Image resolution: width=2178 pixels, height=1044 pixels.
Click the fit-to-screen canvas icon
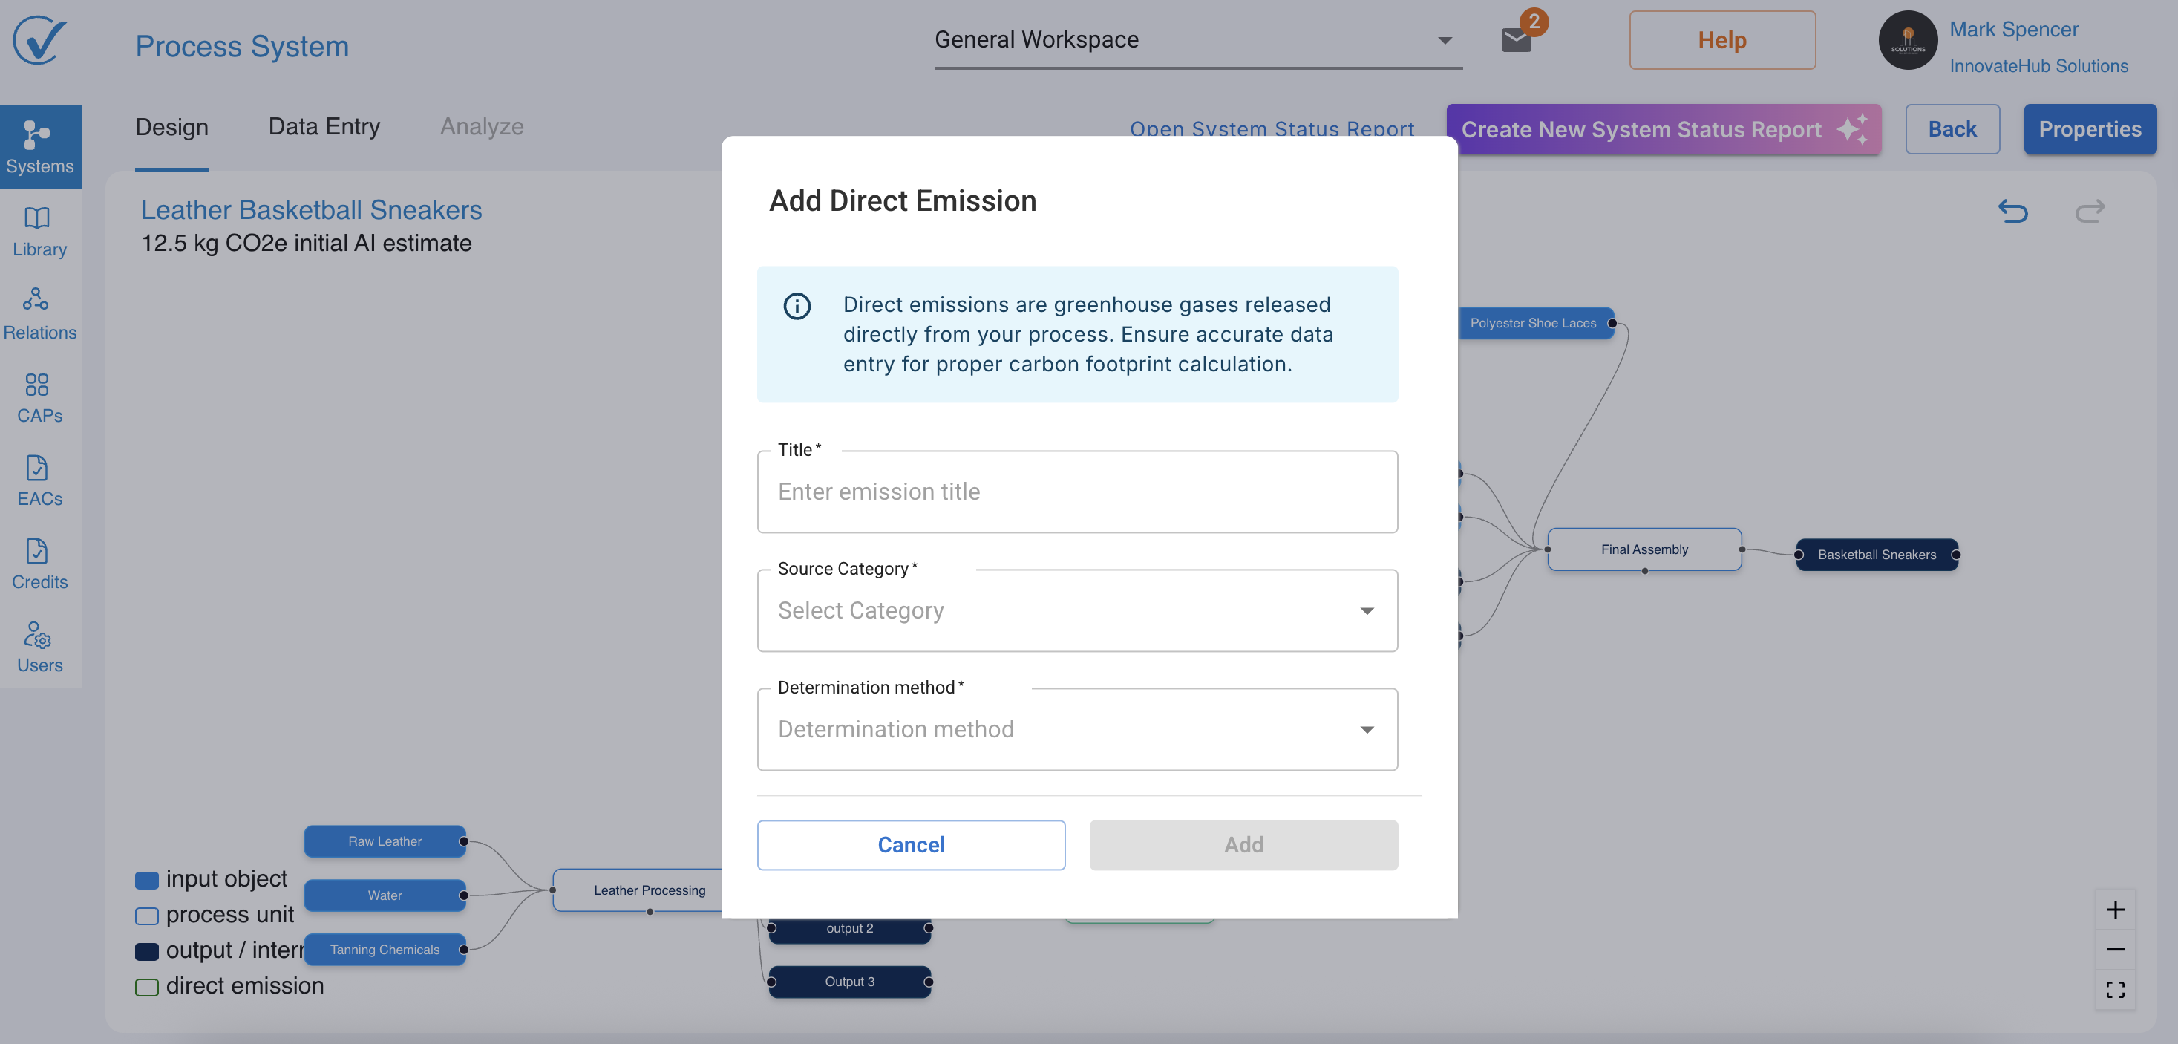click(x=2115, y=989)
